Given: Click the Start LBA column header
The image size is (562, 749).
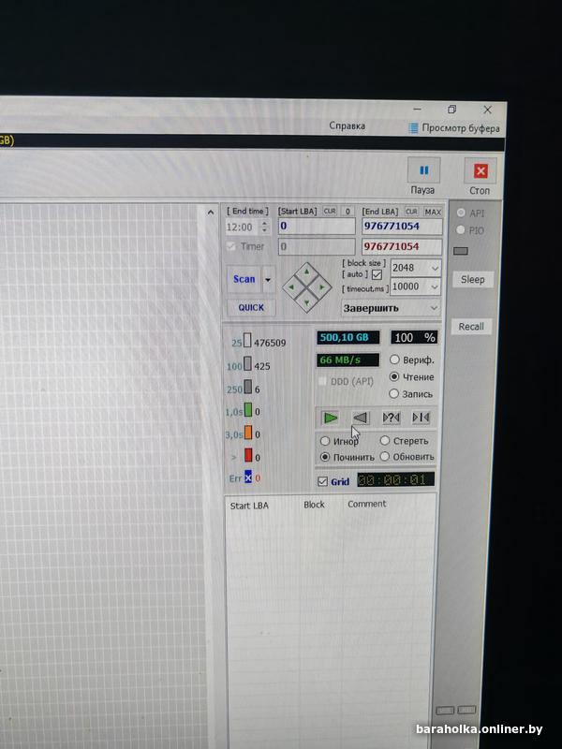Looking at the screenshot, I should click(x=249, y=506).
